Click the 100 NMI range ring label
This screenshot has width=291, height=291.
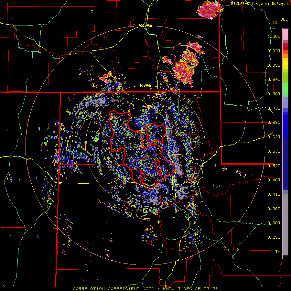(145, 26)
